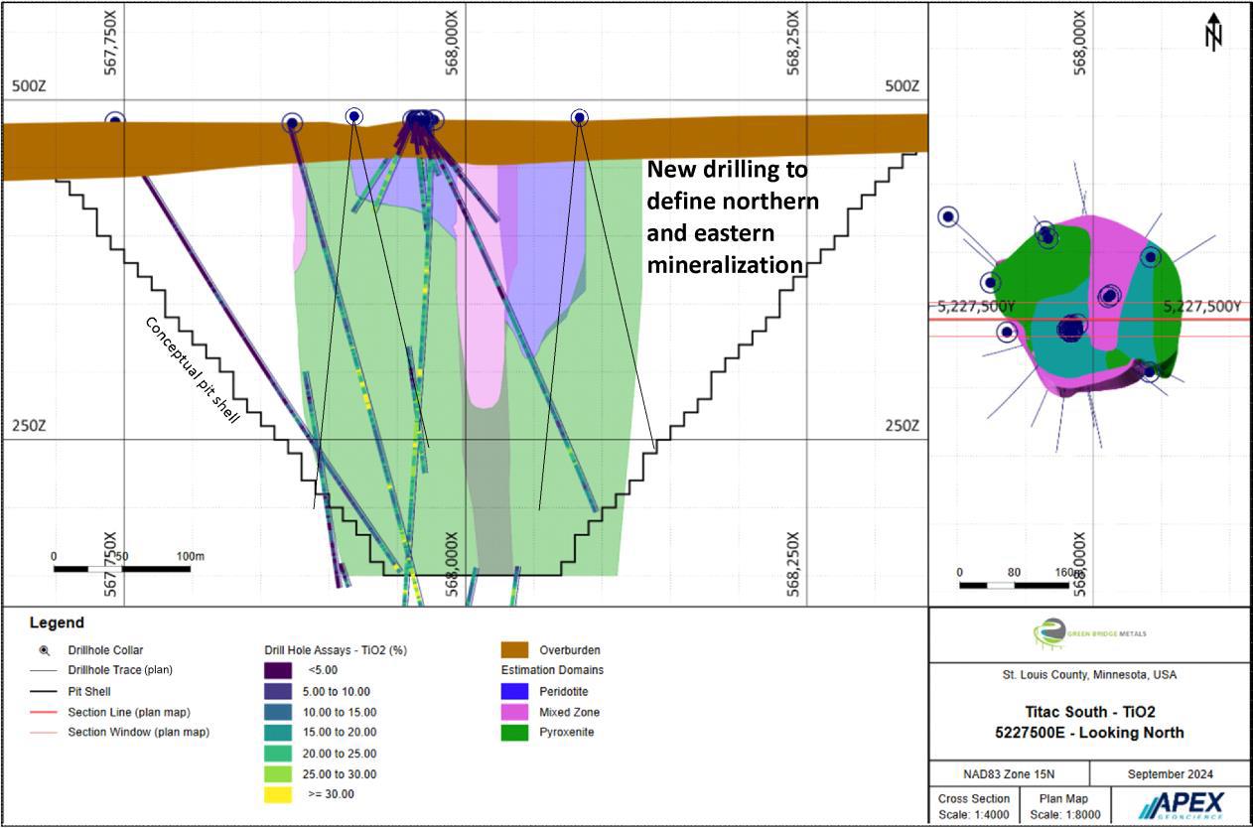Click the 'Conceptual pit shell' label

click(193, 370)
